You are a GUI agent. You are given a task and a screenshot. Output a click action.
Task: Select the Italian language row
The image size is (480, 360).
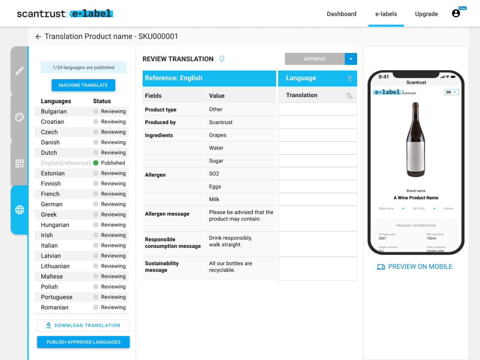(x=82, y=246)
